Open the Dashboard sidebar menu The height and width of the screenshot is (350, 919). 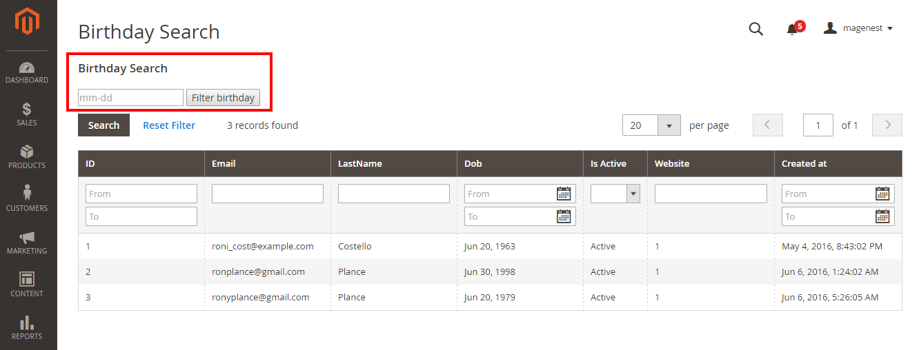tap(28, 73)
